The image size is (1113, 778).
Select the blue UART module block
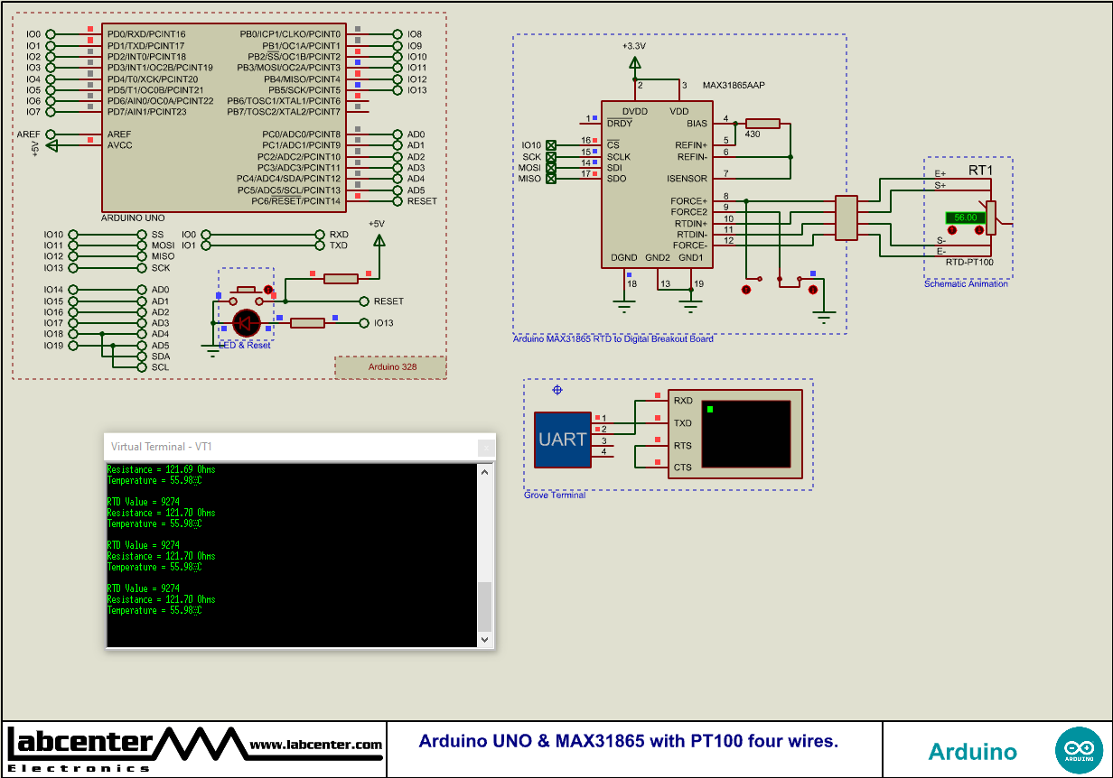coord(564,439)
